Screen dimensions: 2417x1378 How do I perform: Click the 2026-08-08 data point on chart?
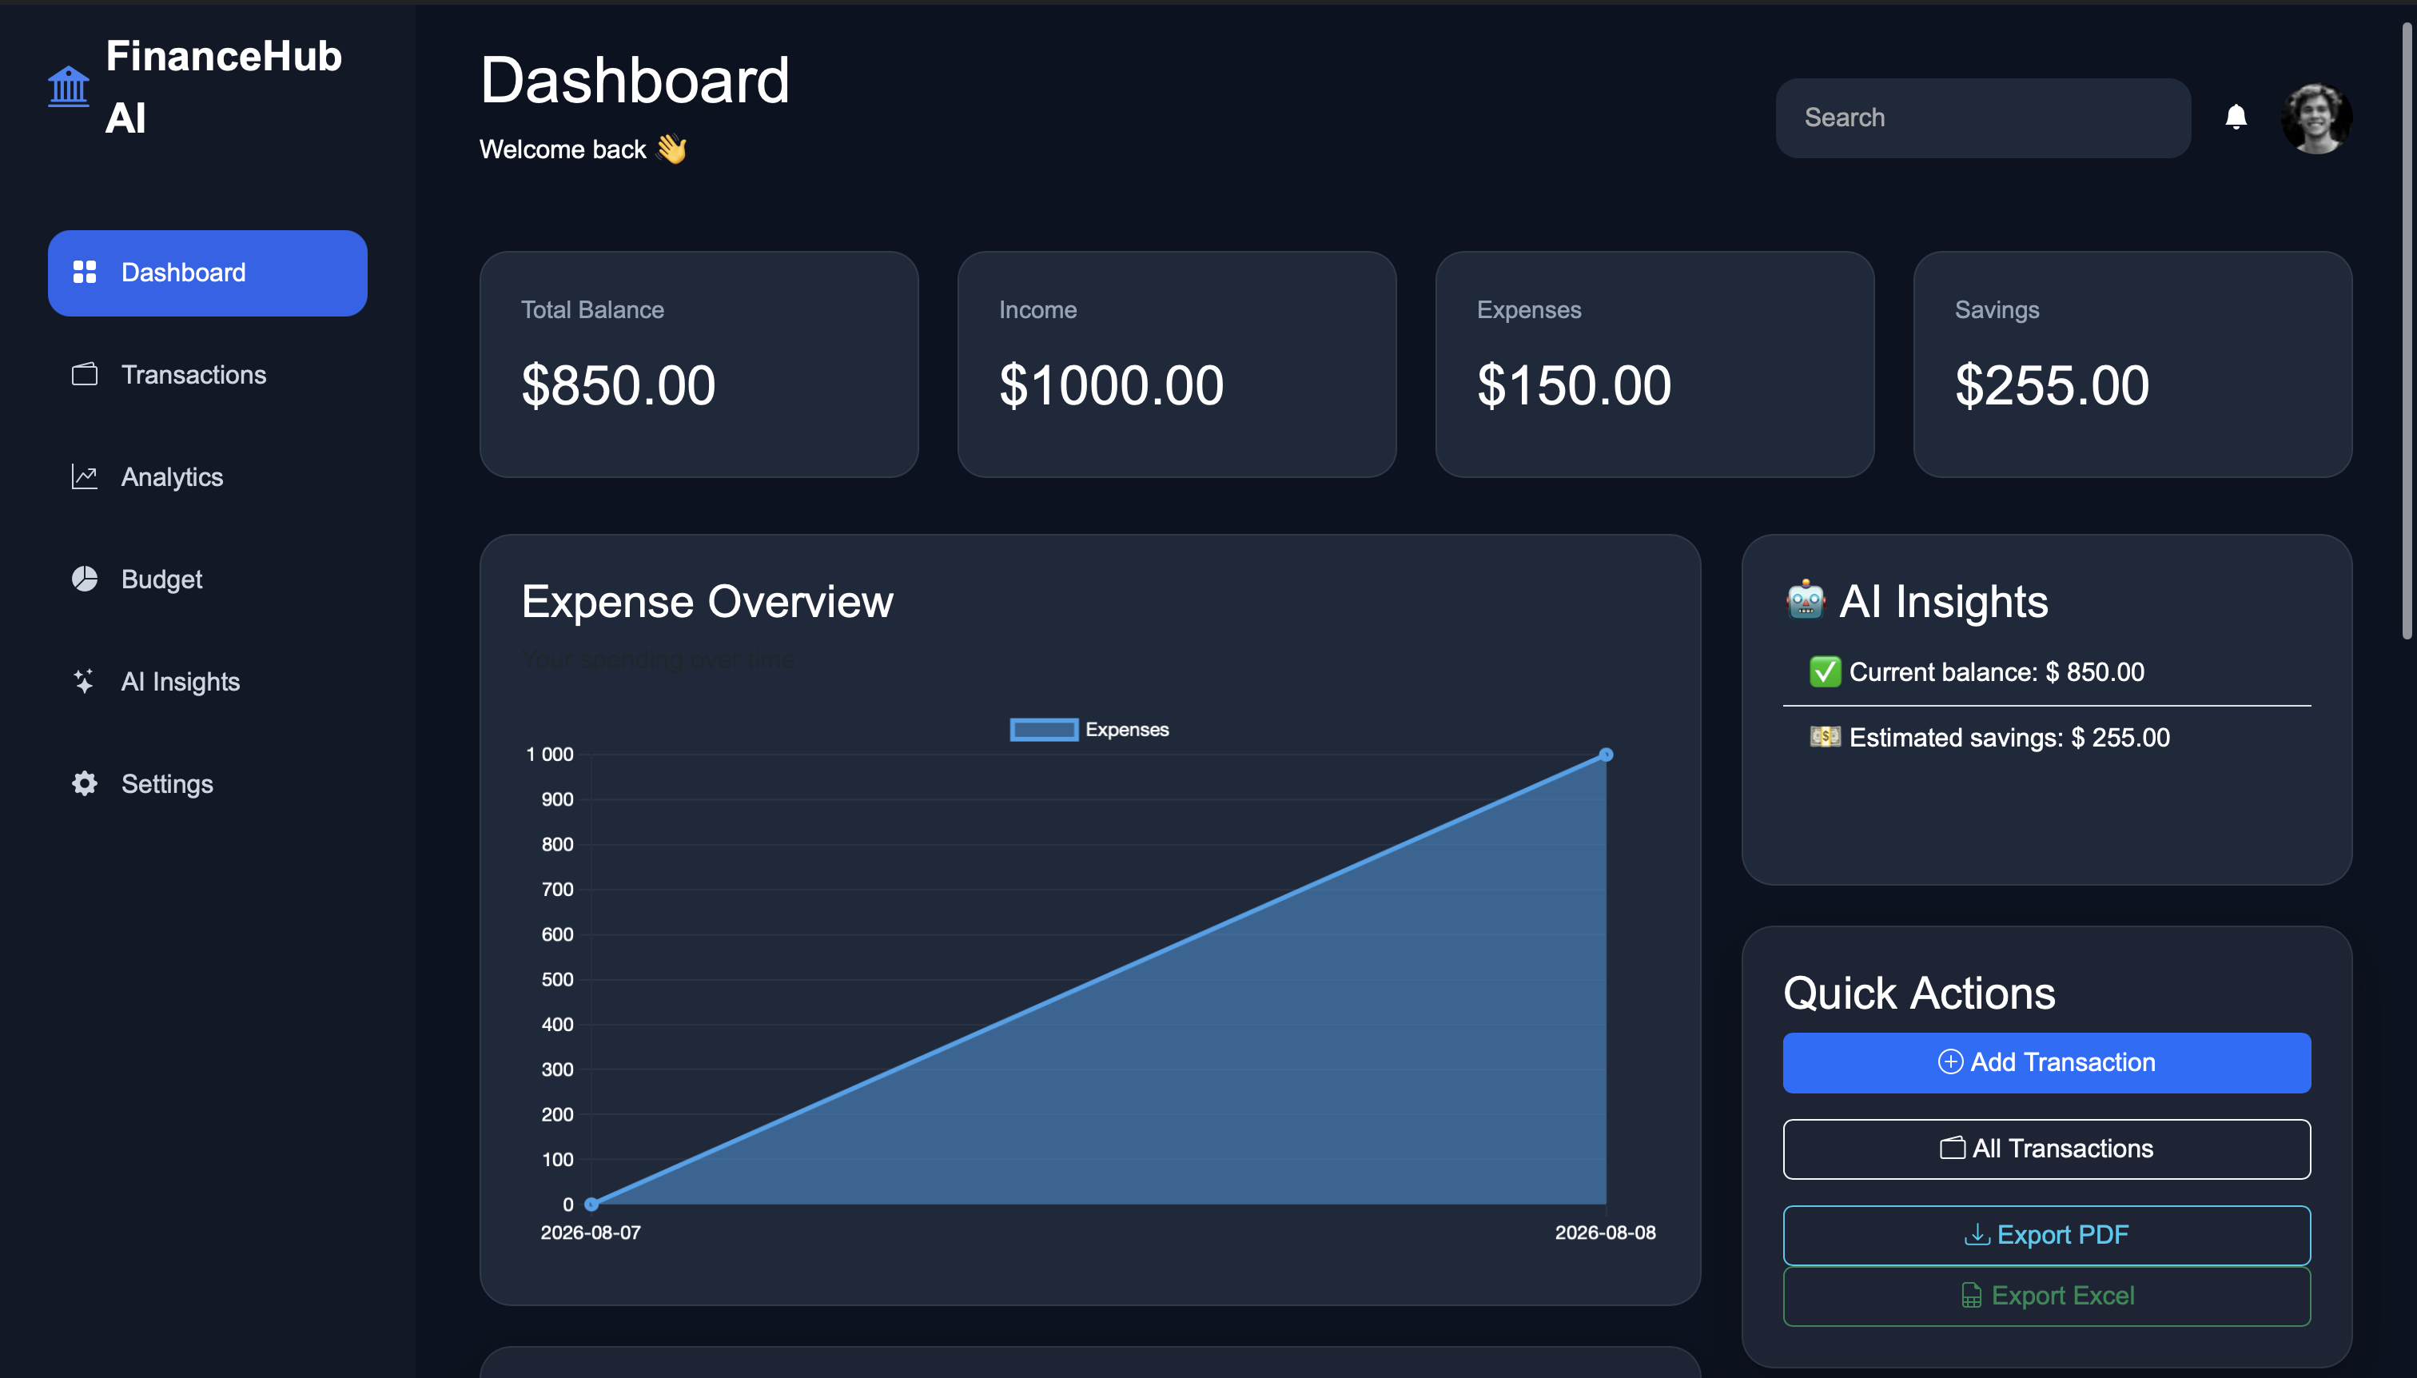(1606, 755)
